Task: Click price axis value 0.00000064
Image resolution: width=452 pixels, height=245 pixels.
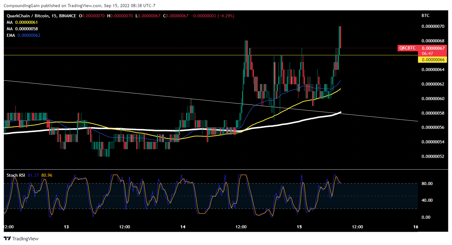Action: coord(433,70)
